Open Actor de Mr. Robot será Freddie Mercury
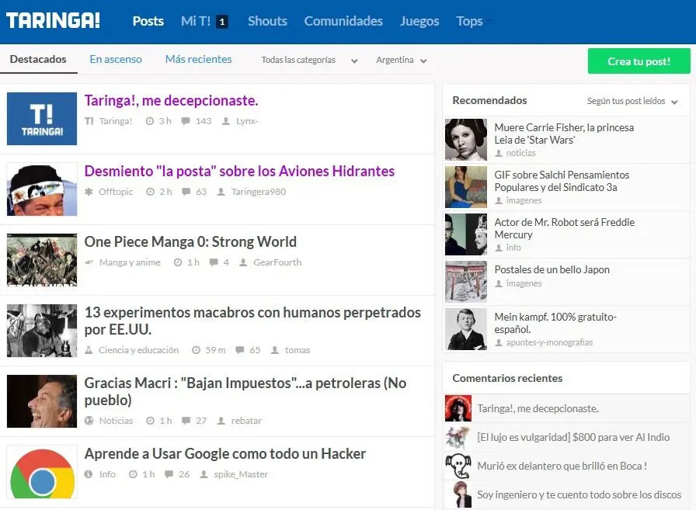Screen dimensions: 696x510 (564, 228)
